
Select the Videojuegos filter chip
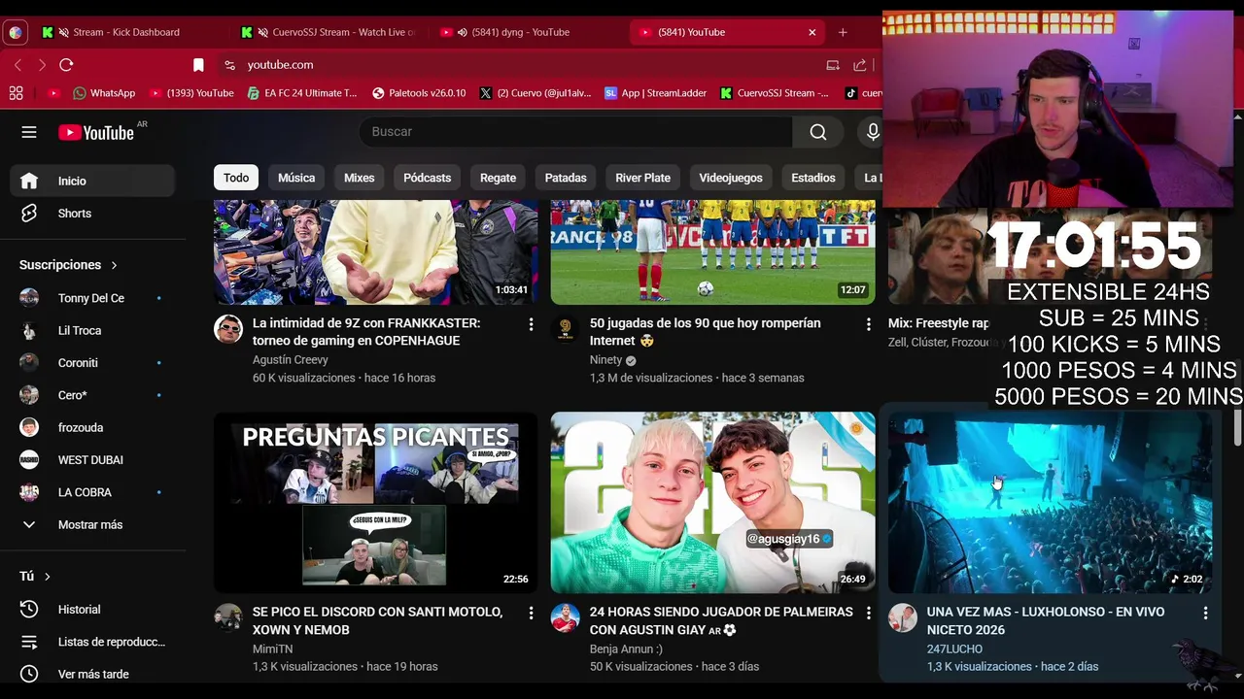[731, 178]
